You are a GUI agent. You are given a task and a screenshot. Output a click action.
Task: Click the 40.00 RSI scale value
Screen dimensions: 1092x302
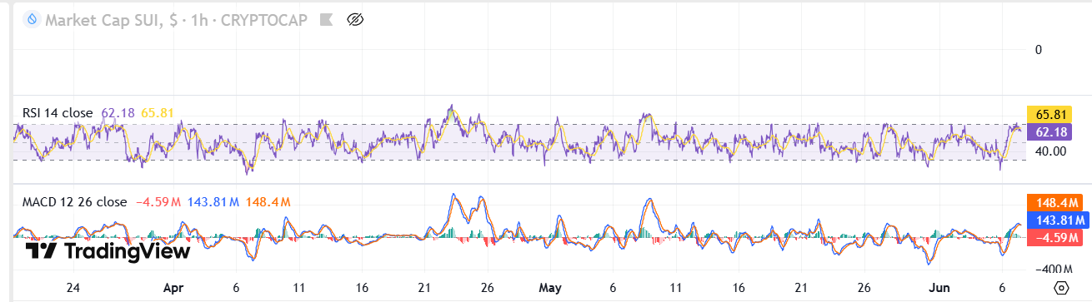point(1050,151)
